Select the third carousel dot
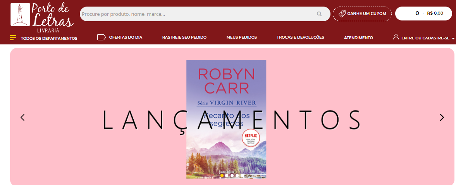 [232, 175]
